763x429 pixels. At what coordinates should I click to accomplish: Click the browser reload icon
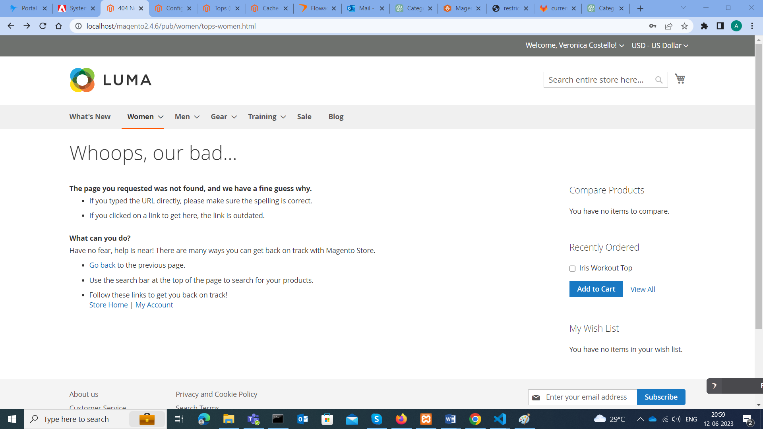pos(43,26)
